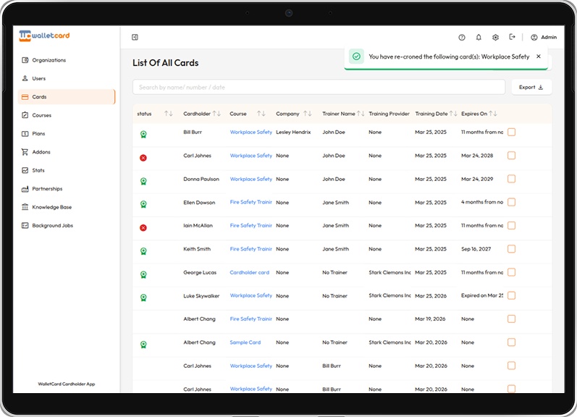Open Plans in the sidebar
This screenshot has width=577, height=417.
66,134
